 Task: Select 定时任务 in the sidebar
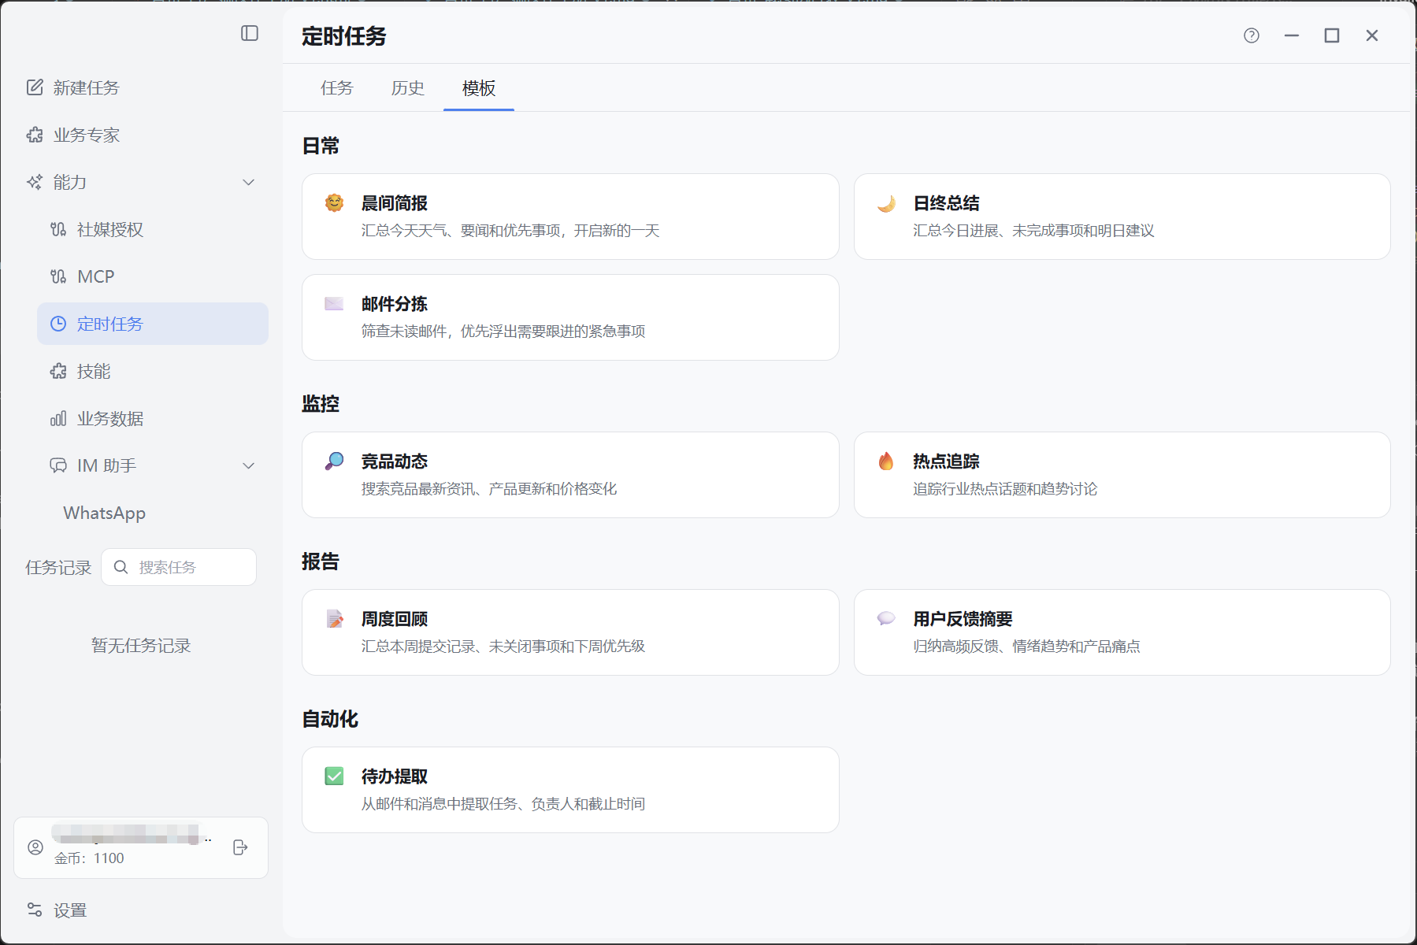click(153, 324)
